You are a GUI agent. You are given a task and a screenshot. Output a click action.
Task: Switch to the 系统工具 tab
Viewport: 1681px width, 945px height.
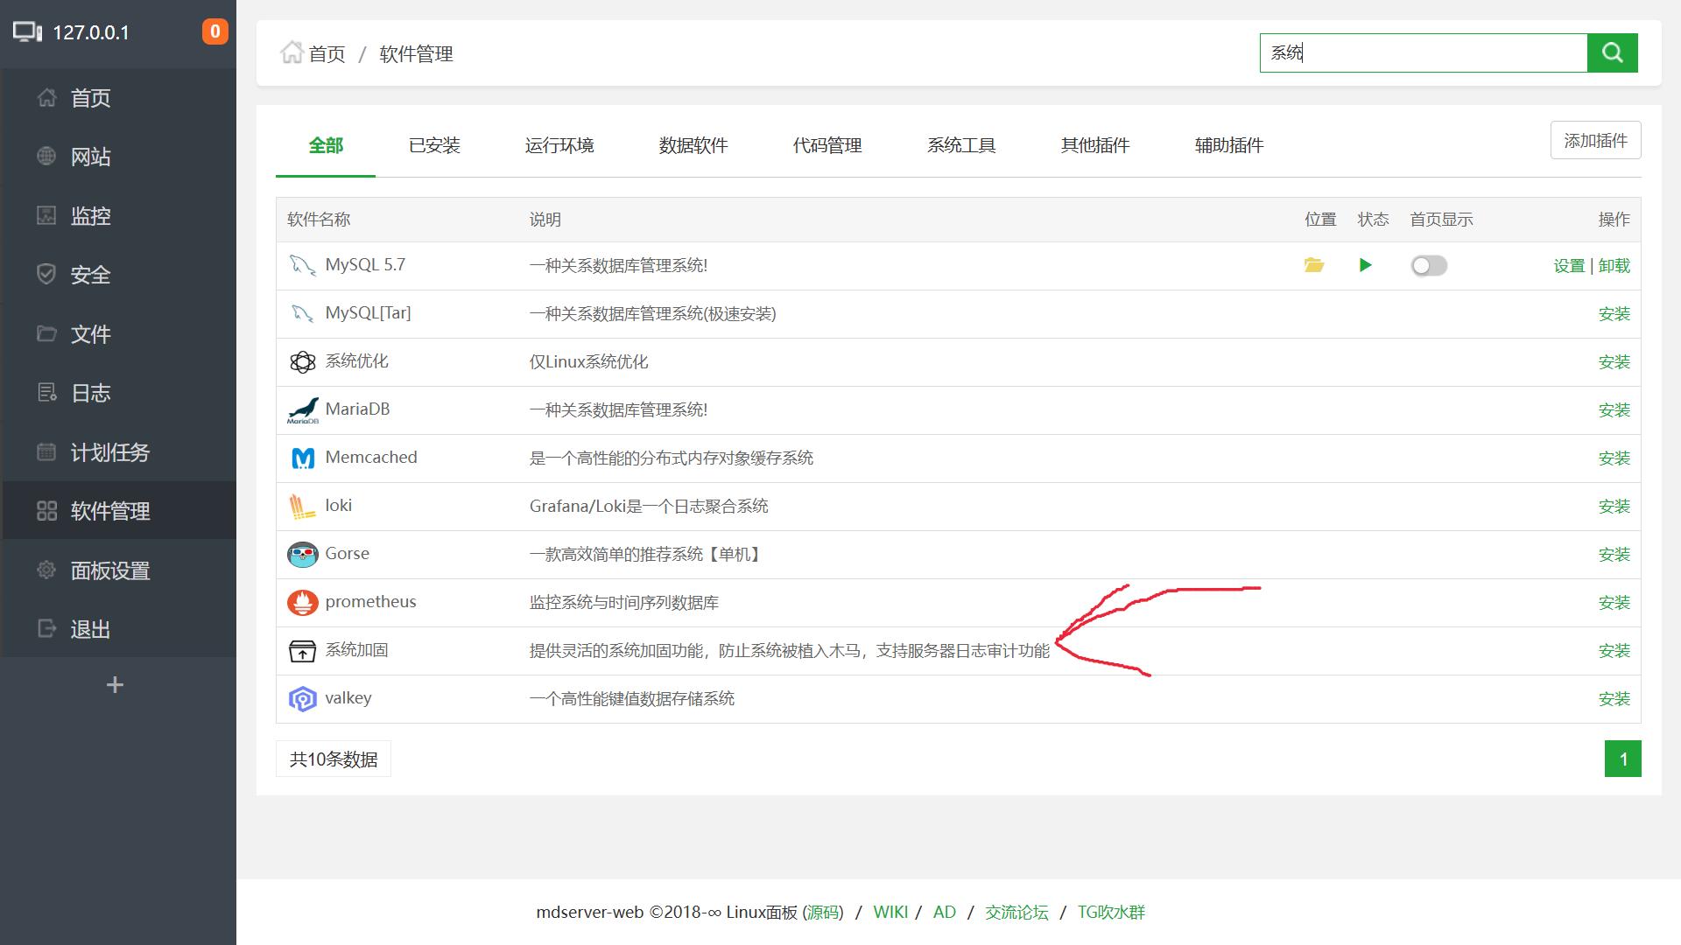[x=961, y=145]
